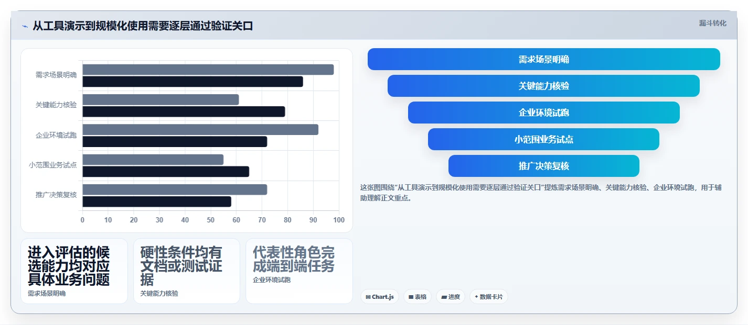748x325 pixels.
Task: Open the 代表性角色完成端到端任务 card
Action: coord(299,271)
